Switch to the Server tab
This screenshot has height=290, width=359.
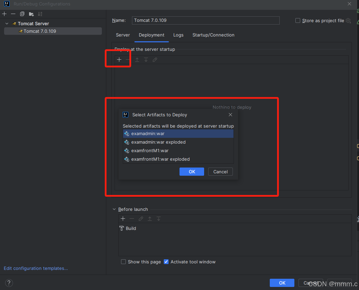click(x=123, y=35)
